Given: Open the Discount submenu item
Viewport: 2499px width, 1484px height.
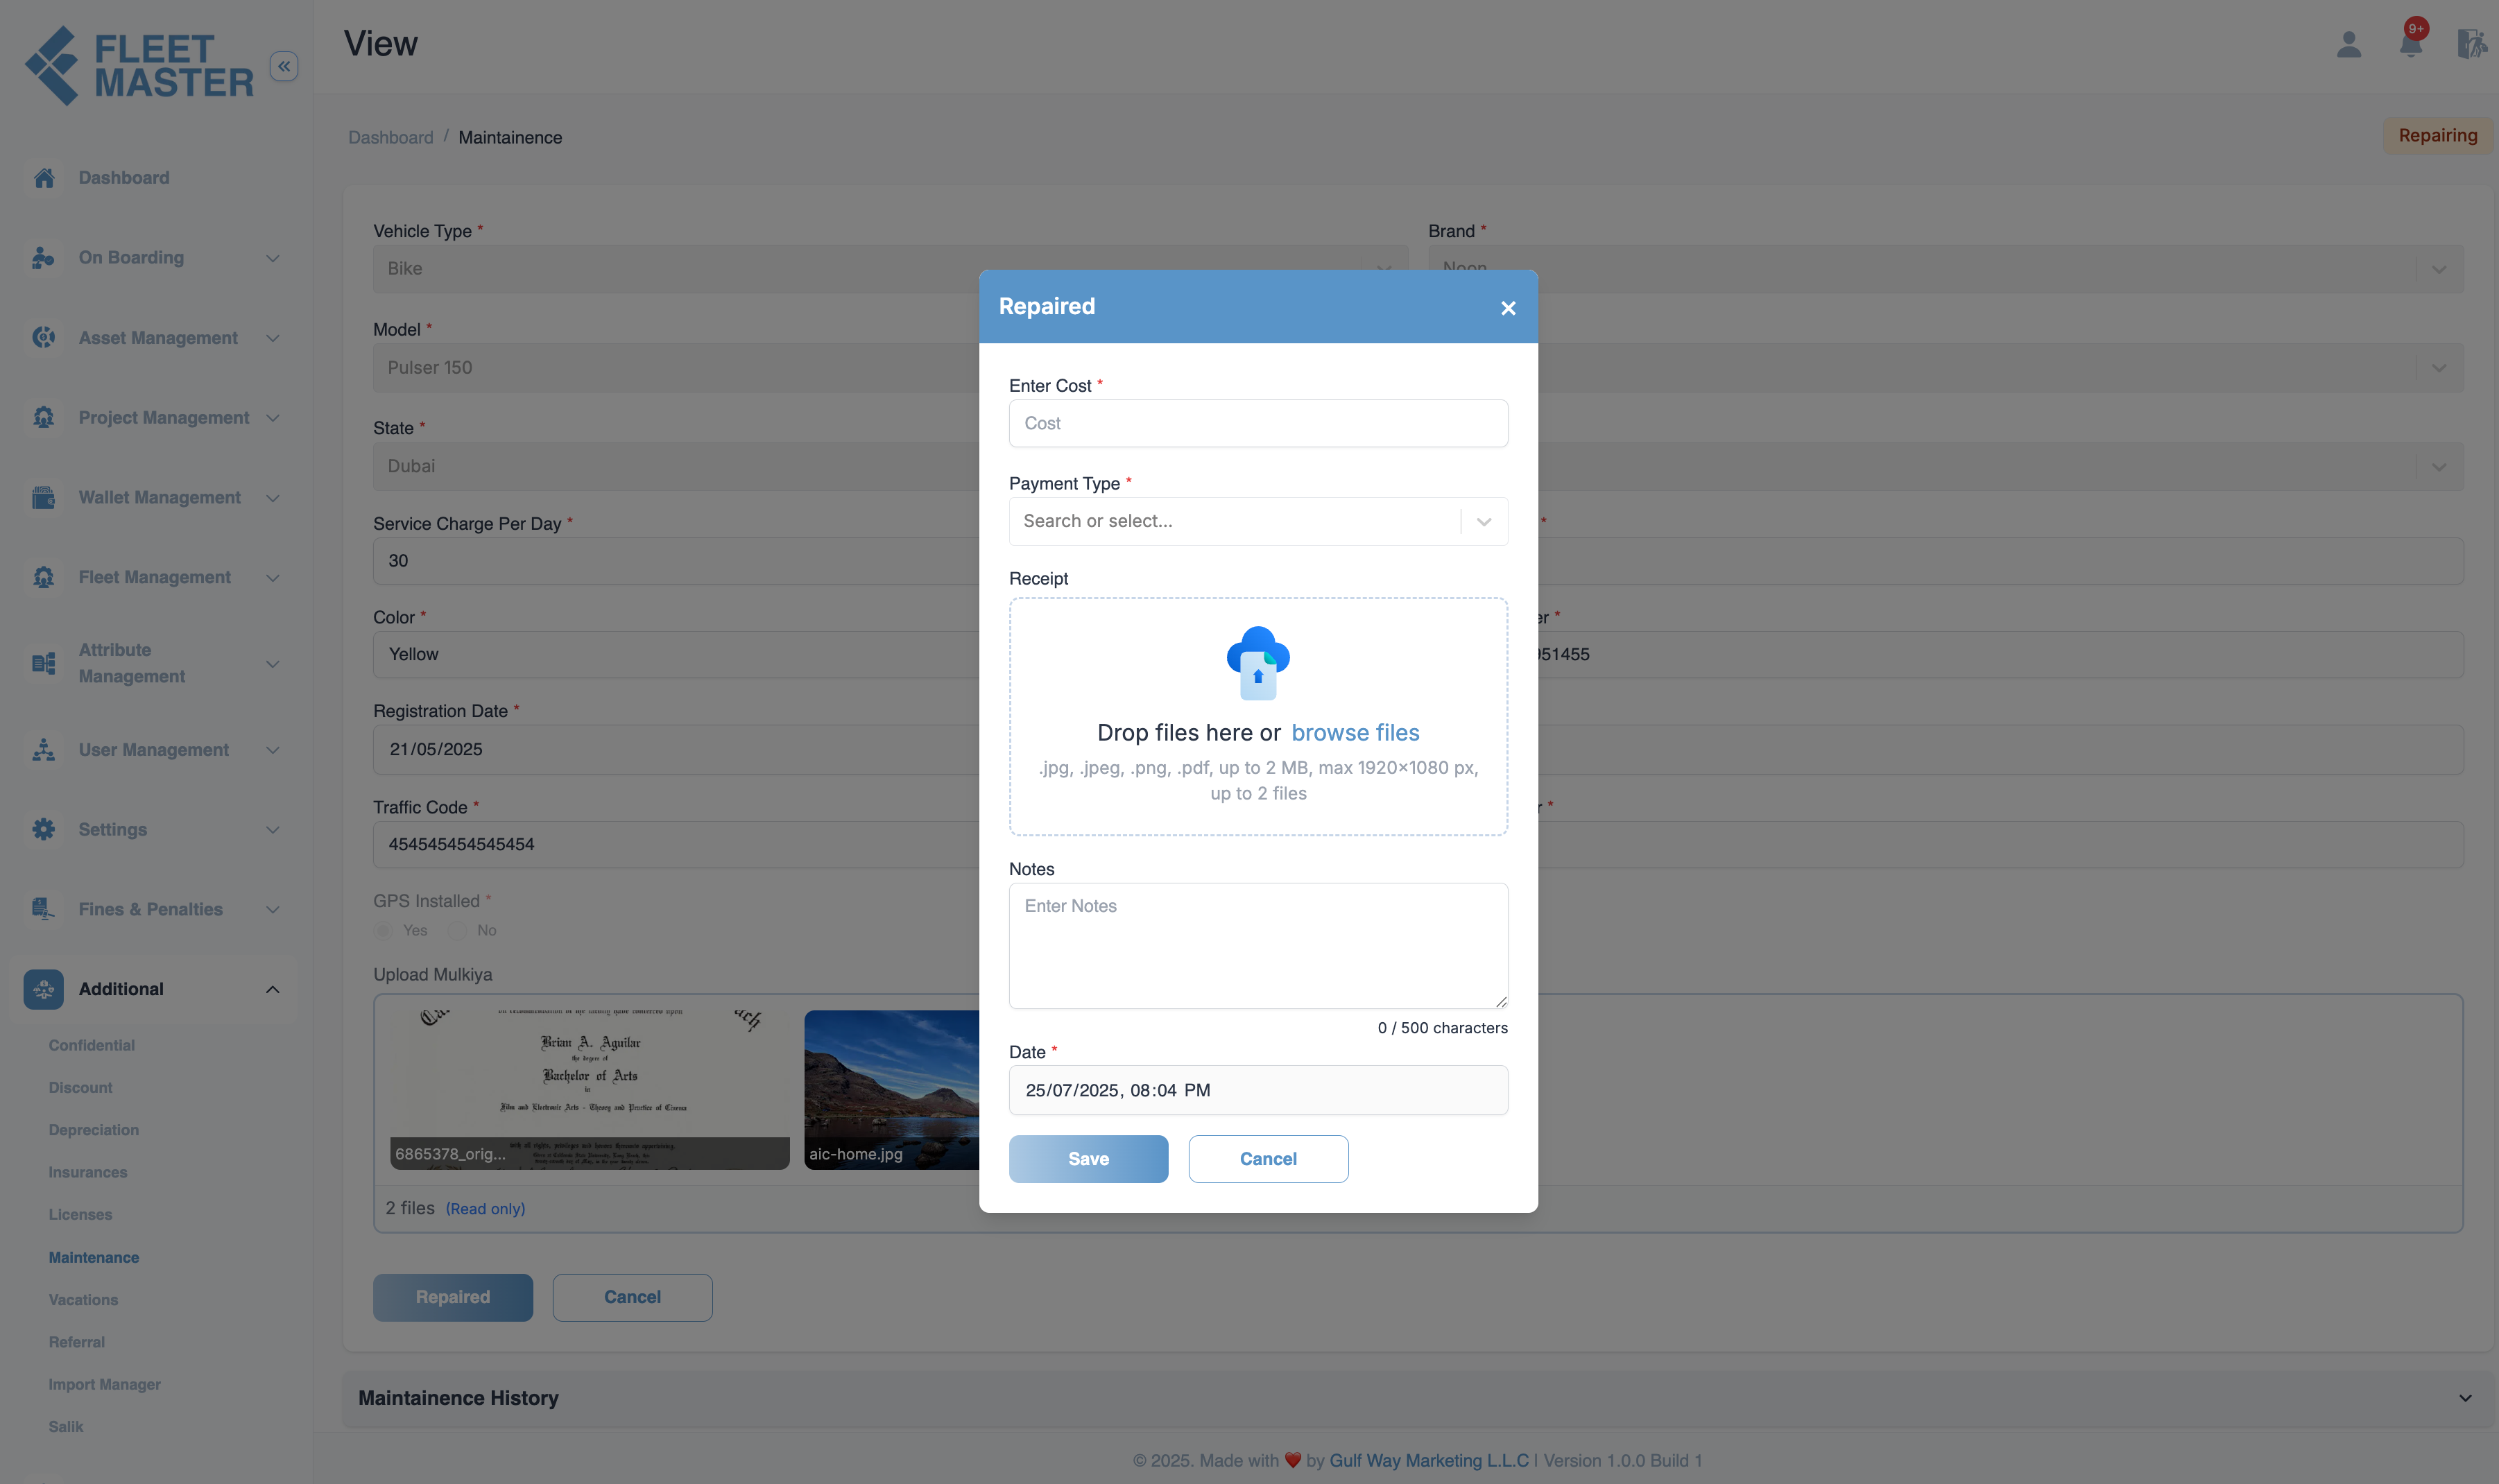Looking at the screenshot, I should click(x=80, y=1088).
